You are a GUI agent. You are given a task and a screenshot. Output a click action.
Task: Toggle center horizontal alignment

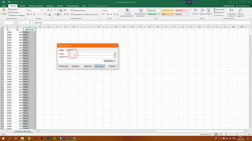(x=58, y=14)
